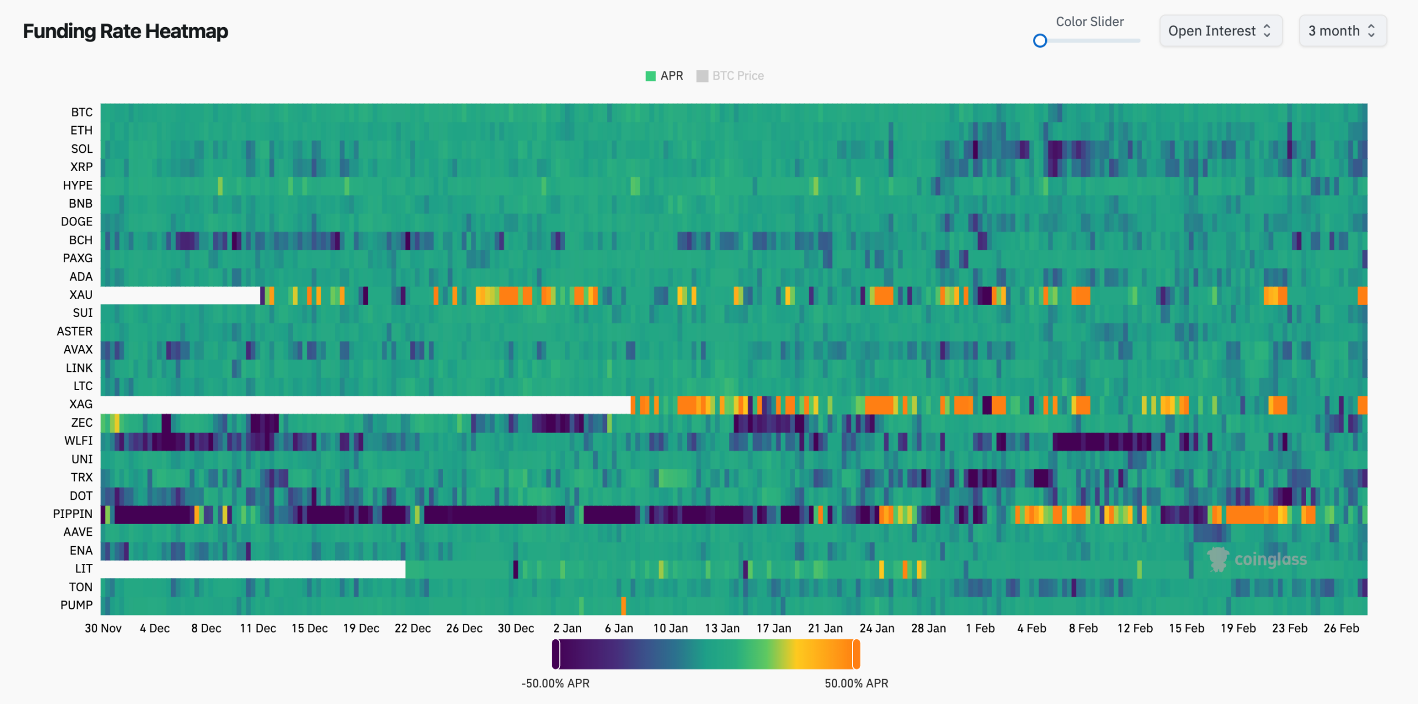Image resolution: width=1418 pixels, height=704 pixels.
Task: Grab the left purple range handle
Action: coord(556,654)
